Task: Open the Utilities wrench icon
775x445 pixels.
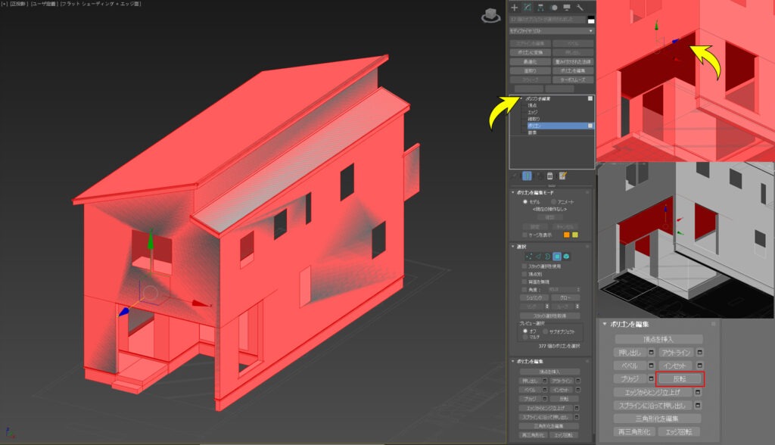Action: click(580, 8)
